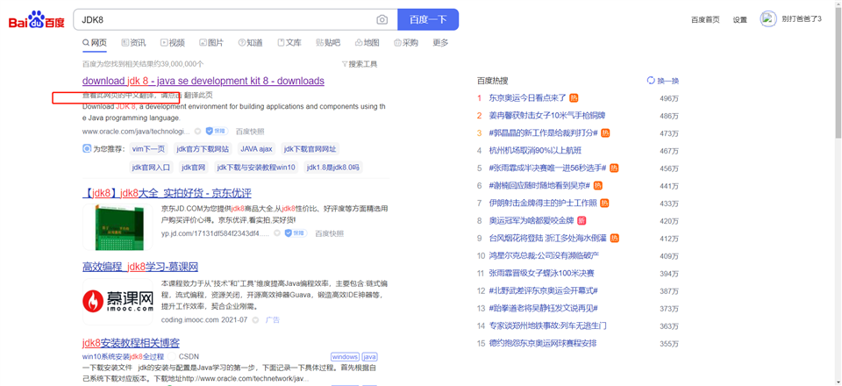
Task: Click 广告 label under imooc result
Action: (273, 320)
